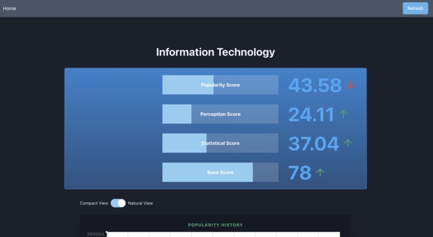Click the 43.58 popularity value
The height and width of the screenshot is (237, 433).
315,85
